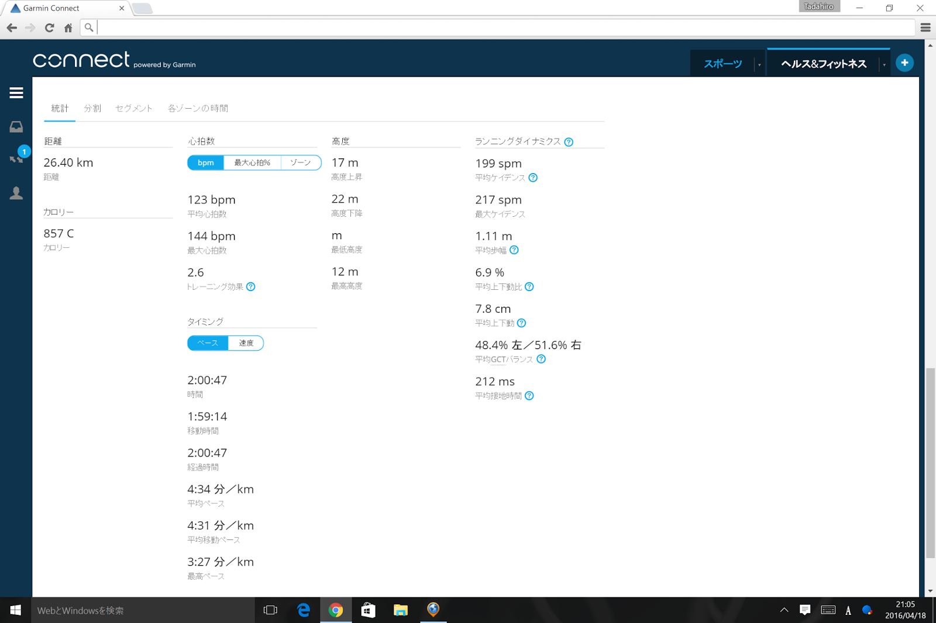Launch Microsoft Edge from taskbar

[x=303, y=610]
